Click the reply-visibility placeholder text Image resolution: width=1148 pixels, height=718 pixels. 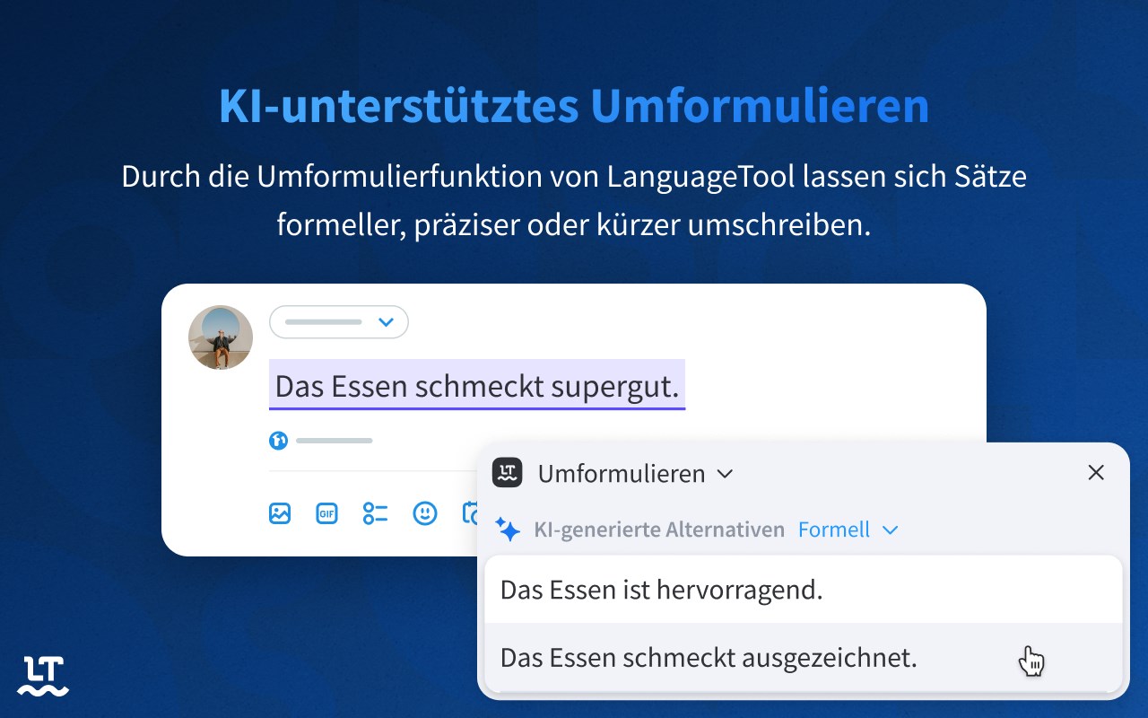point(334,441)
